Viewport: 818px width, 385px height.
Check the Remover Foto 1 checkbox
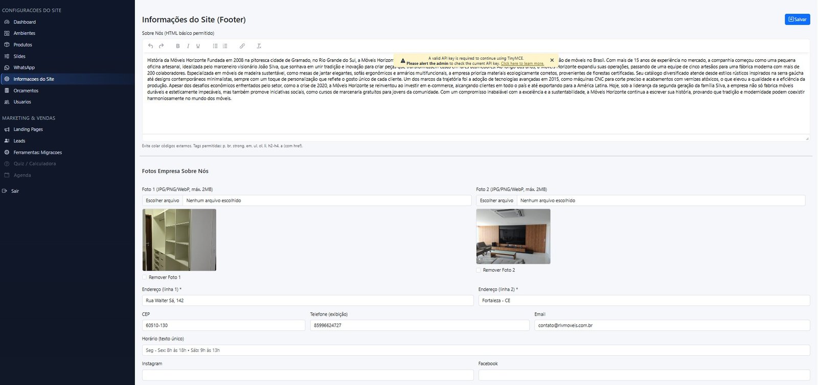pyautogui.click(x=145, y=277)
